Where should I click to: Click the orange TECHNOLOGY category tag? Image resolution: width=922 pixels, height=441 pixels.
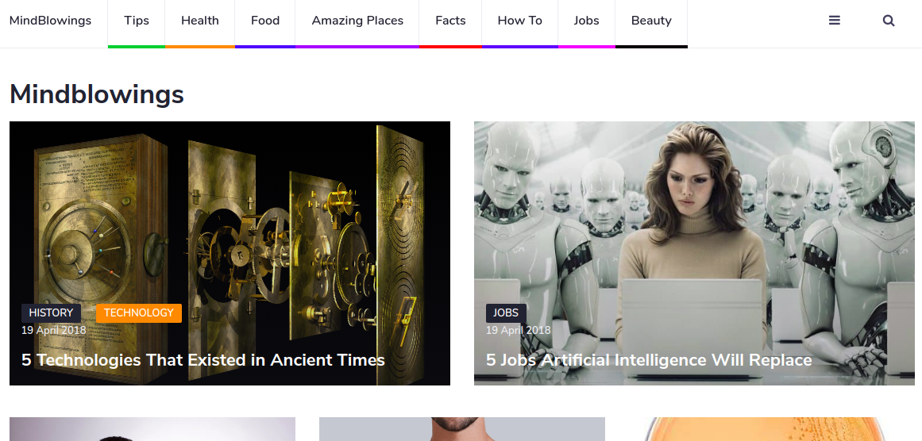point(139,313)
